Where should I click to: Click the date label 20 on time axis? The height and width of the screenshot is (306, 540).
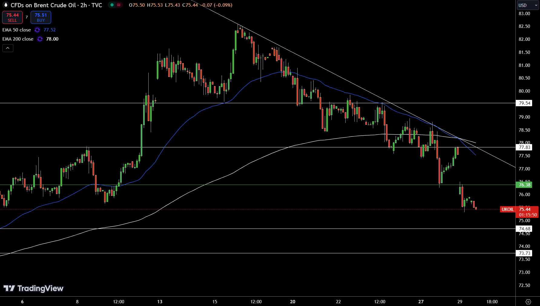pyautogui.click(x=293, y=302)
